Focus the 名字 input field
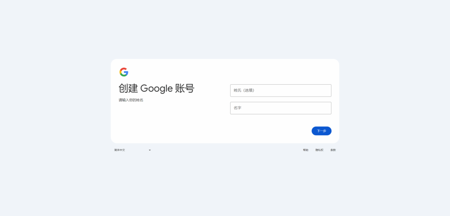Image resolution: width=450 pixels, height=216 pixels. 281,108
